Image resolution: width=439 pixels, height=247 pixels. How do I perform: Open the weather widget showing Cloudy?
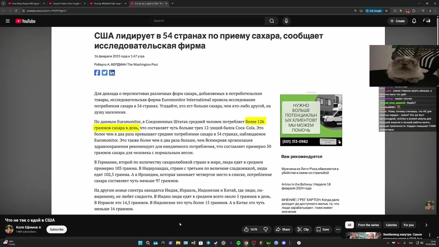click(9, 243)
